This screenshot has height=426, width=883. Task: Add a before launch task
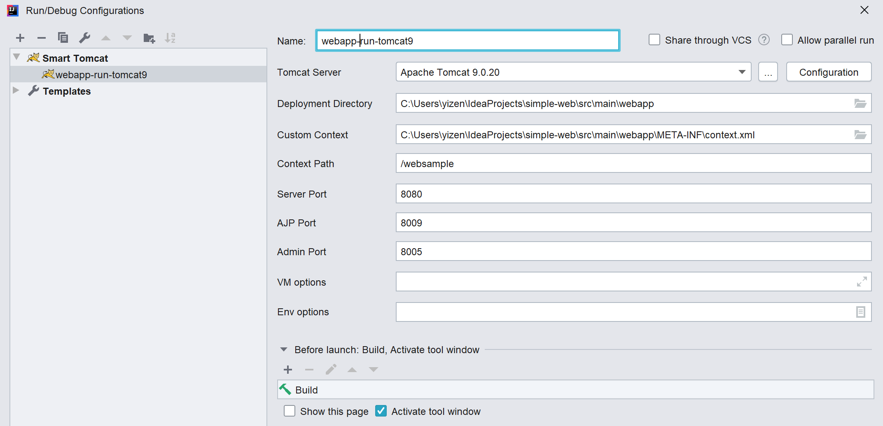coord(288,370)
